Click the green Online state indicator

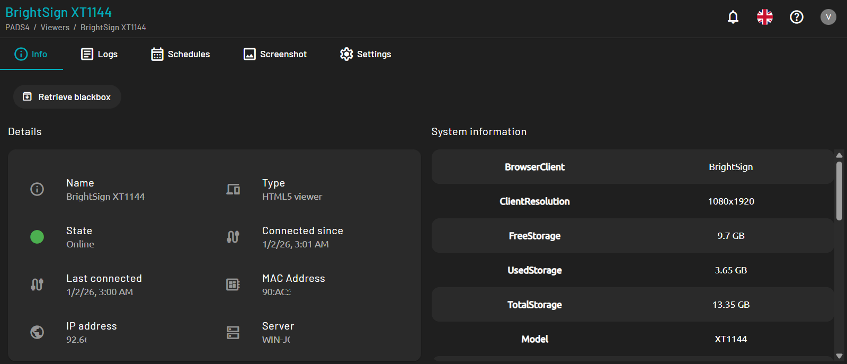pyautogui.click(x=37, y=237)
